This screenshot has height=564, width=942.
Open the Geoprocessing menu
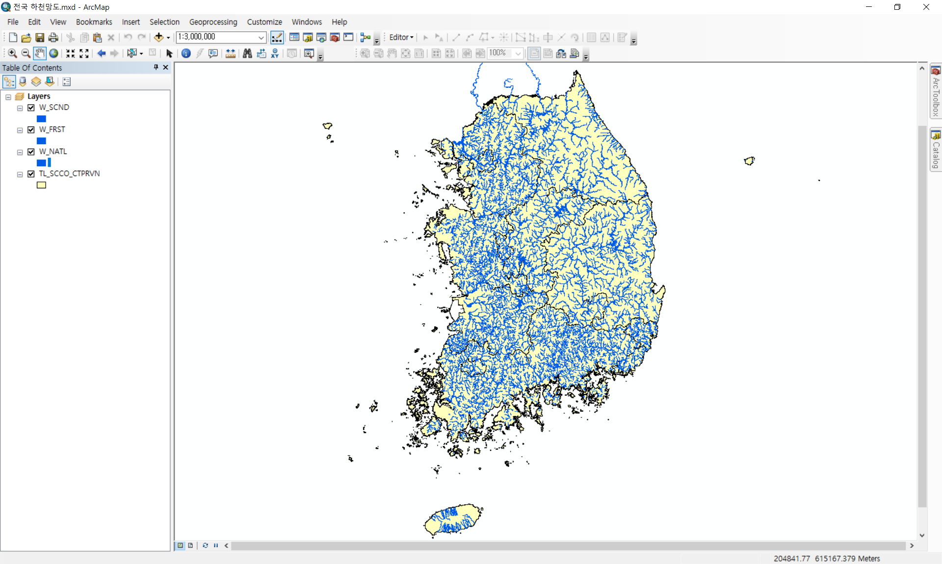point(213,22)
